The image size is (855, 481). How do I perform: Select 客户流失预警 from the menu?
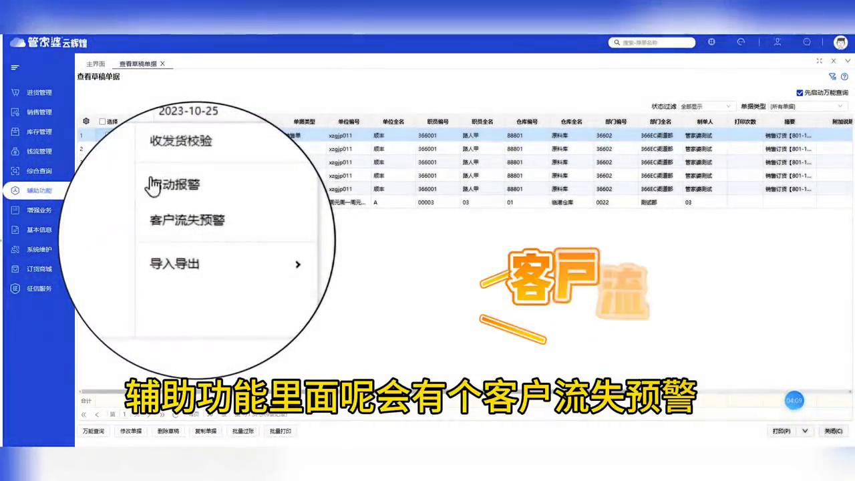tap(187, 220)
